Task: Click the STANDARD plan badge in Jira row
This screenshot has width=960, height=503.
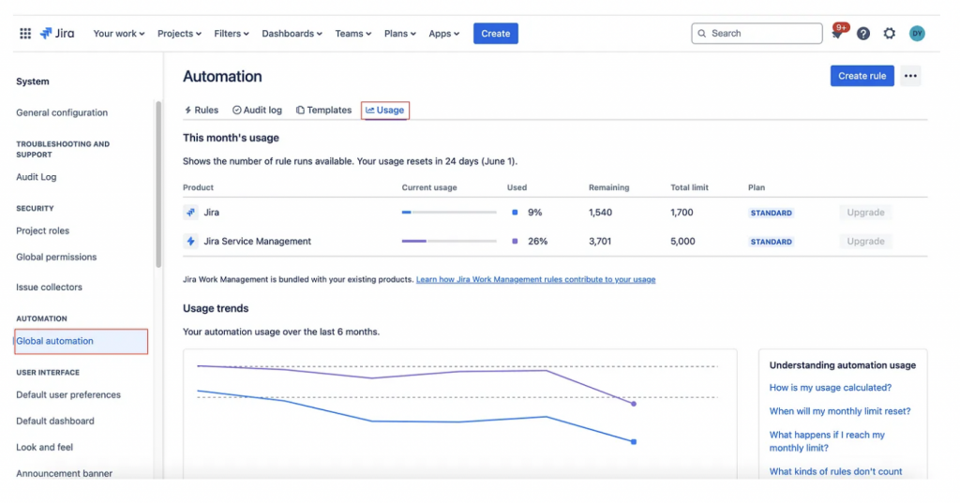Action: point(772,213)
